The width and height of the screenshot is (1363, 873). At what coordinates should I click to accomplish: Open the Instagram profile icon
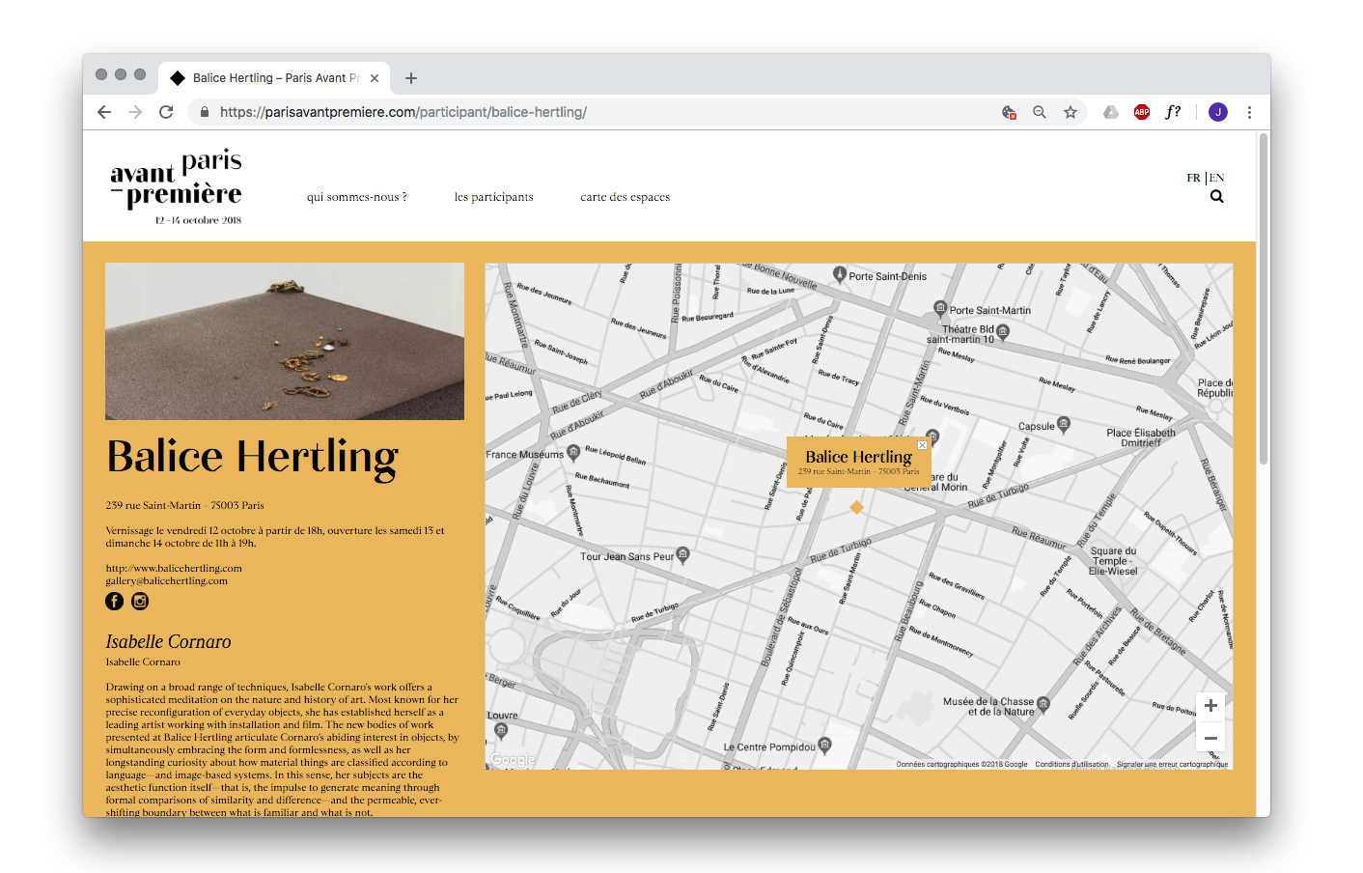tap(140, 602)
